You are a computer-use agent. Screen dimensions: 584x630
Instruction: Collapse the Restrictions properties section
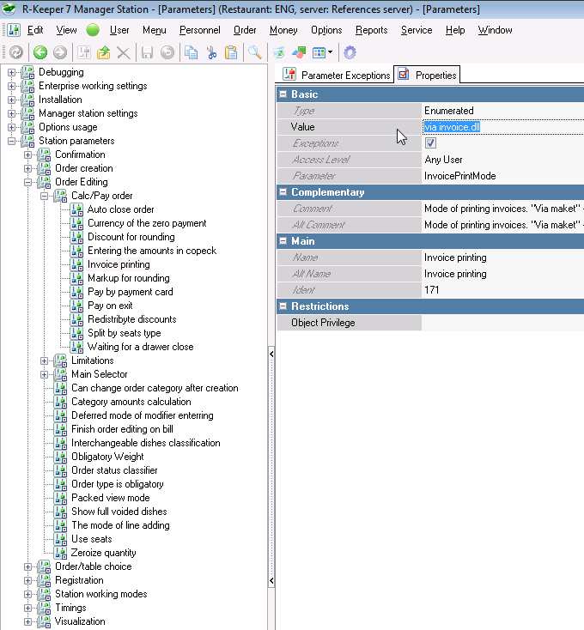click(x=283, y=306)
